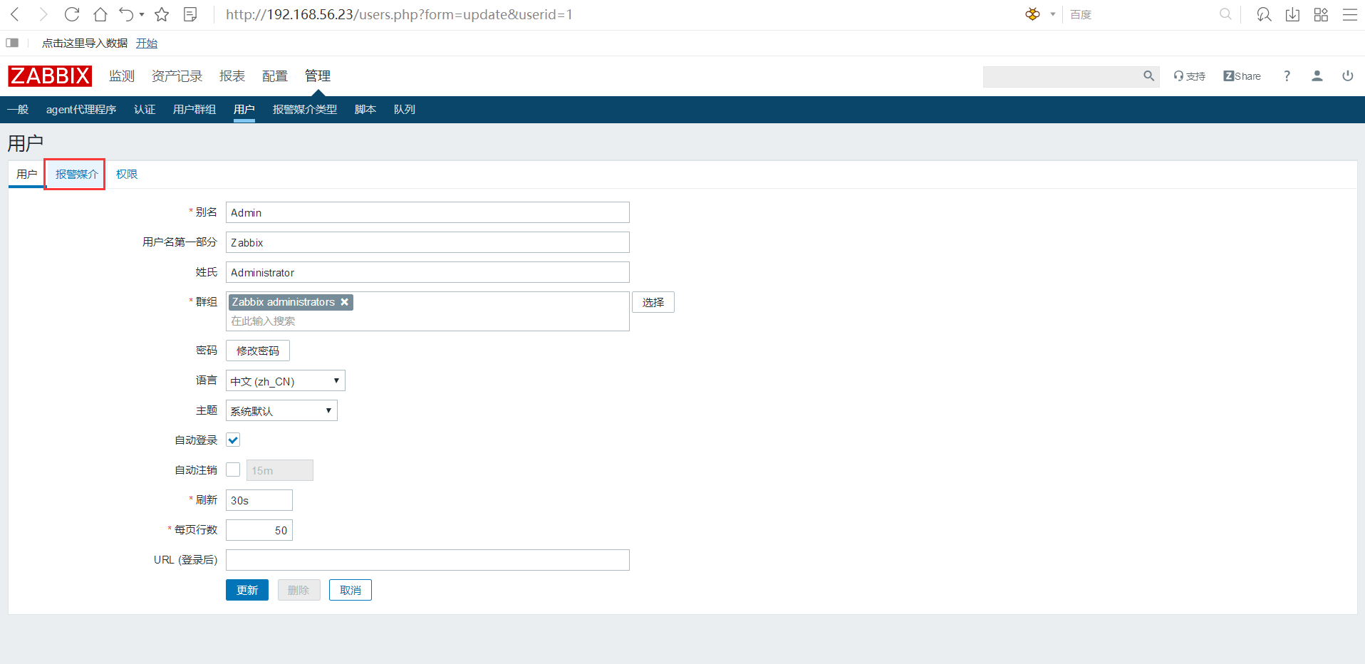Click the browser forward arrow
Viewport: 1365px width, 664px height.
(43, 14)
